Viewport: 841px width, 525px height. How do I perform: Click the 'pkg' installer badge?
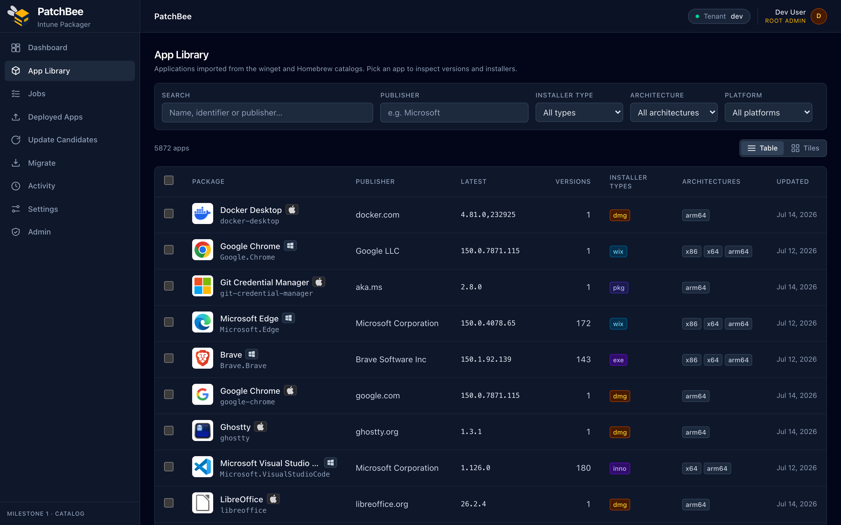[x=618, y=288]
